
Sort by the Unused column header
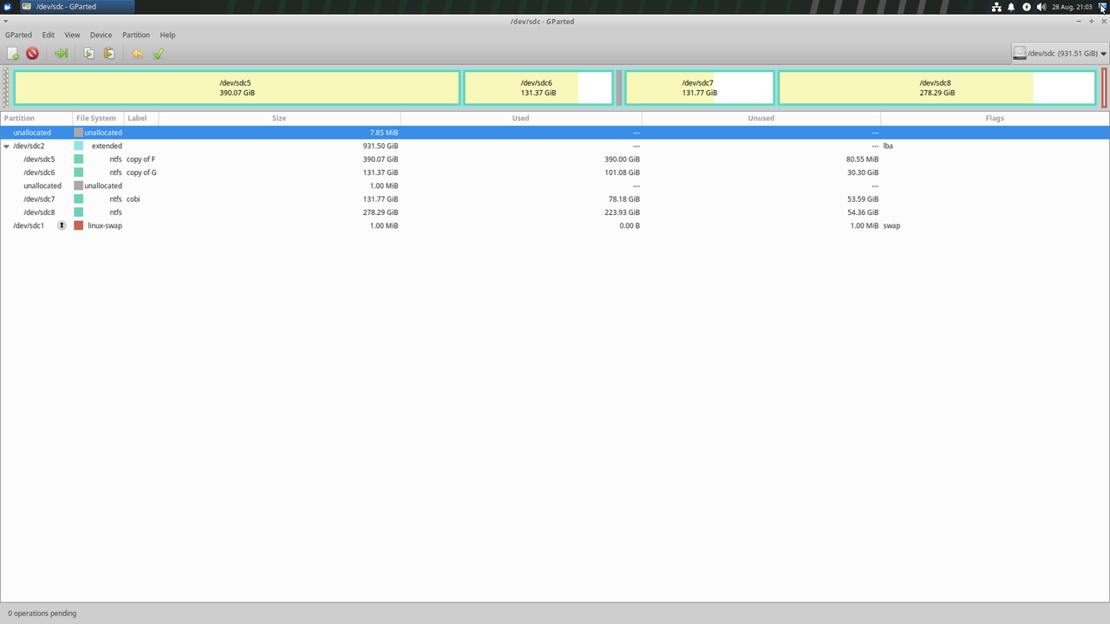coord(761,118)
